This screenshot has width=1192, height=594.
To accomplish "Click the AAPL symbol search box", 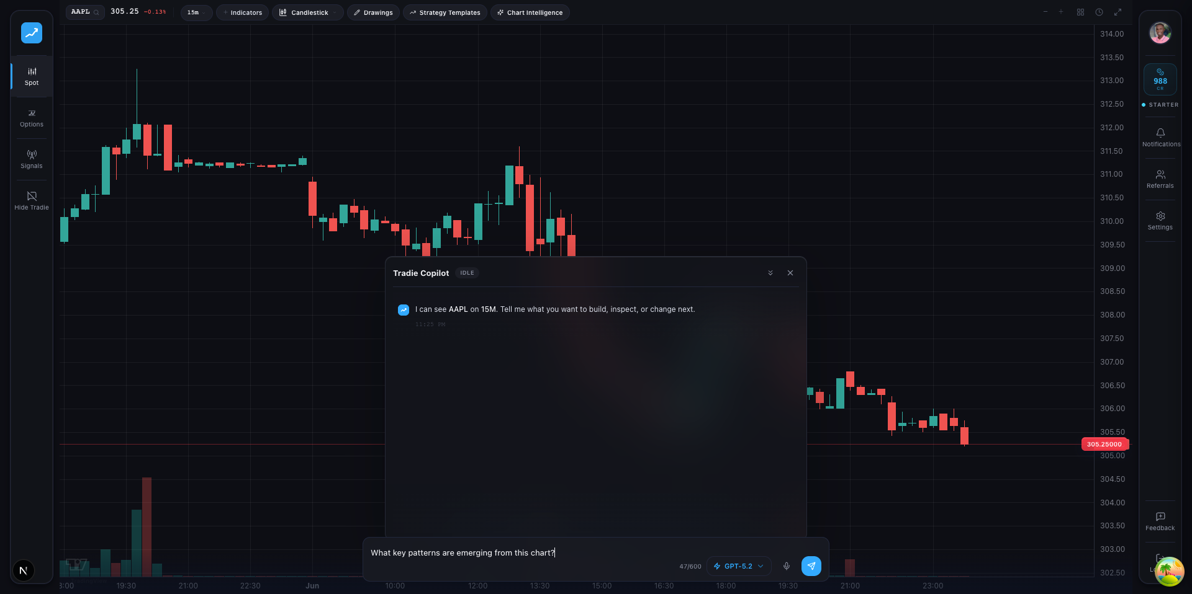I will [85, 12].
